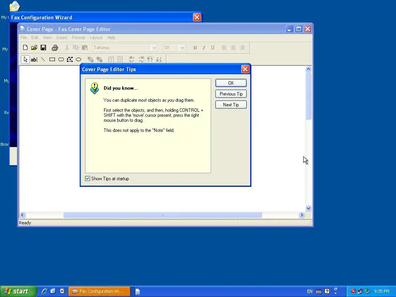Click the Space Down icon
The image size is (396, 297).
120,60
